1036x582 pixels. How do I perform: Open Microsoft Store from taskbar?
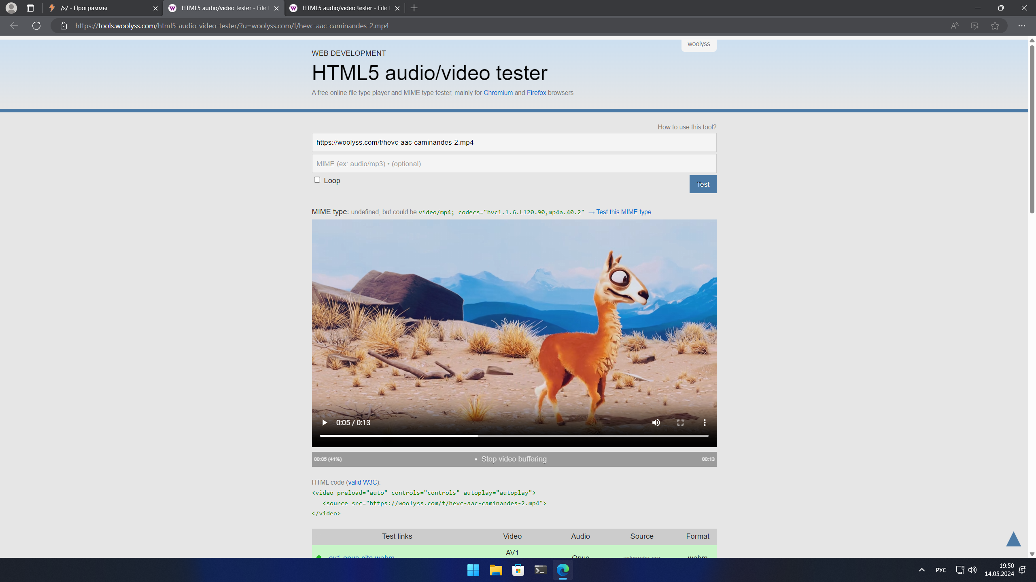pos(518,570)
